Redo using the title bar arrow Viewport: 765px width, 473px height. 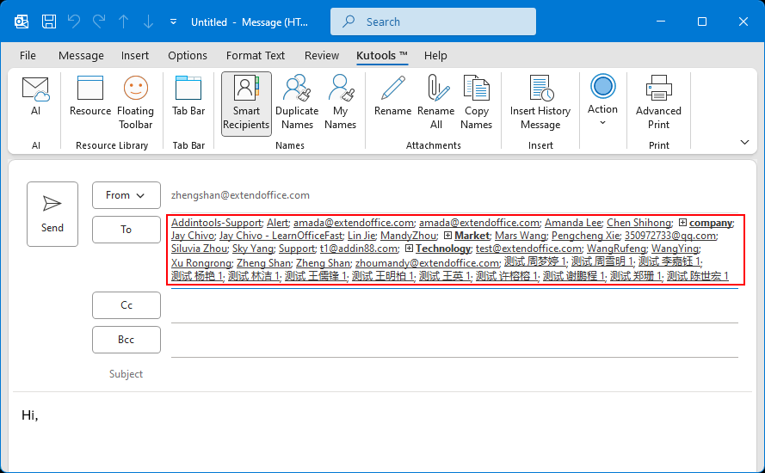pos(99,21)
